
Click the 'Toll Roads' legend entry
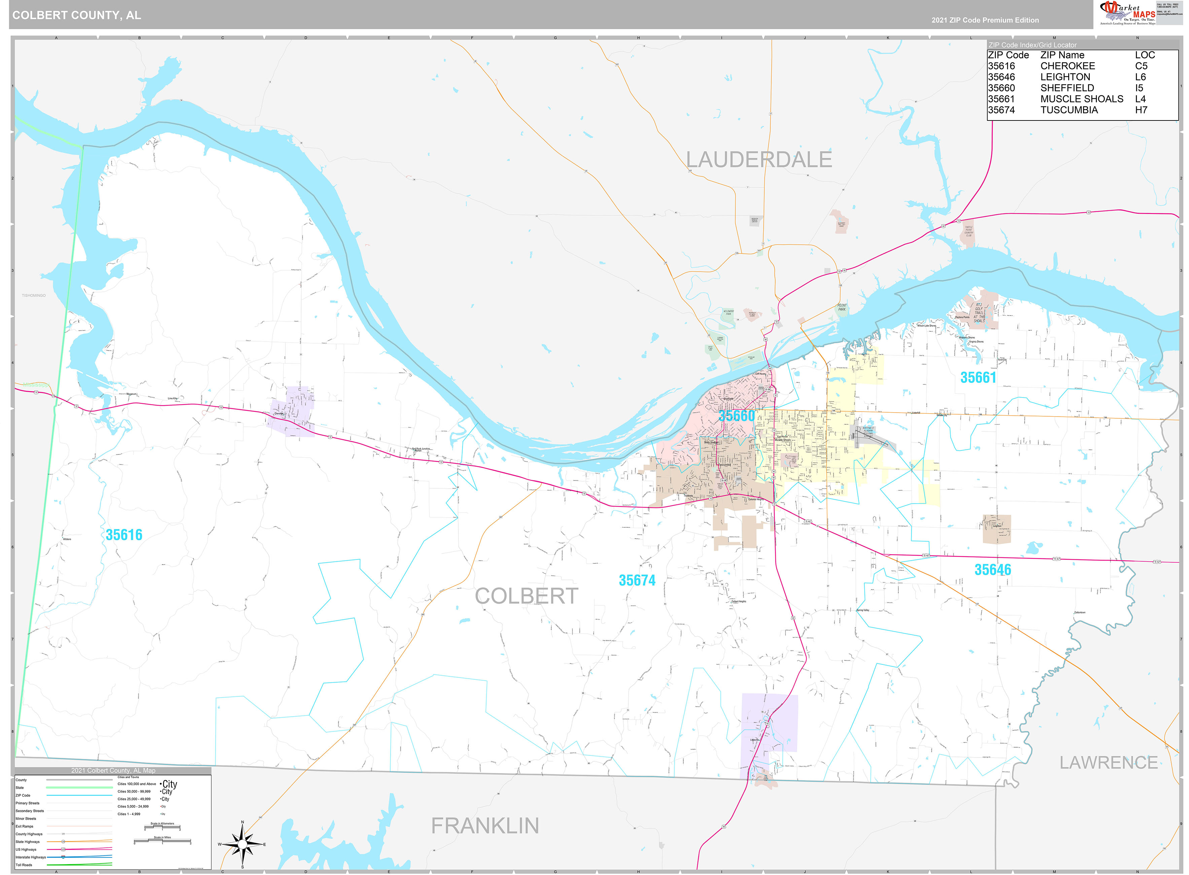[24, 865]
